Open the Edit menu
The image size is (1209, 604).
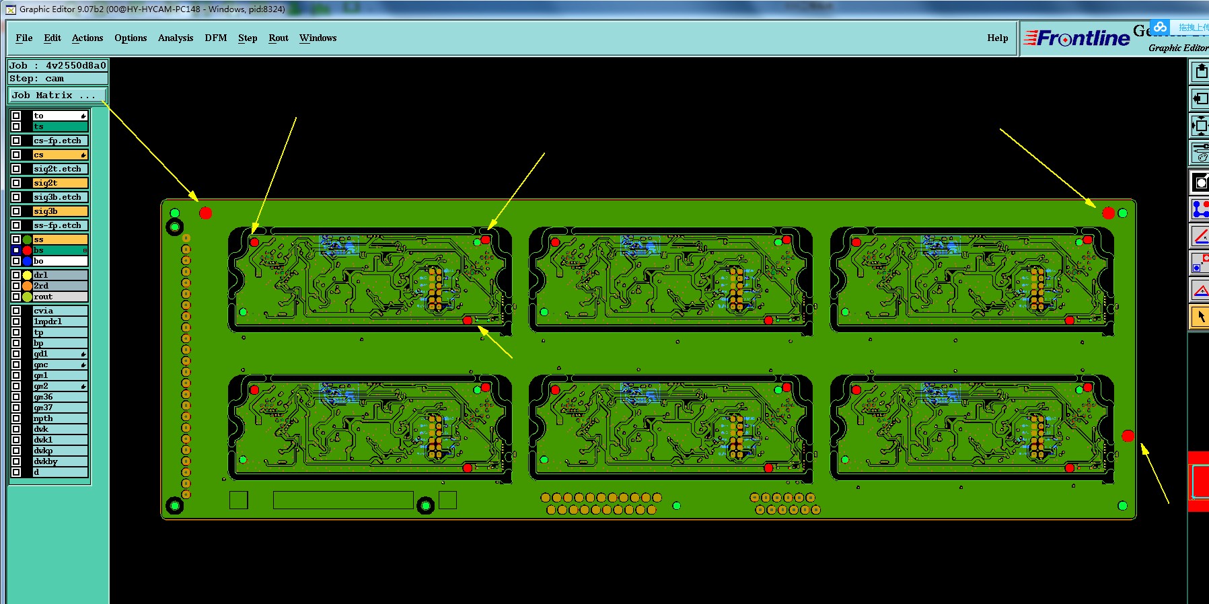[x=52, y=38]
